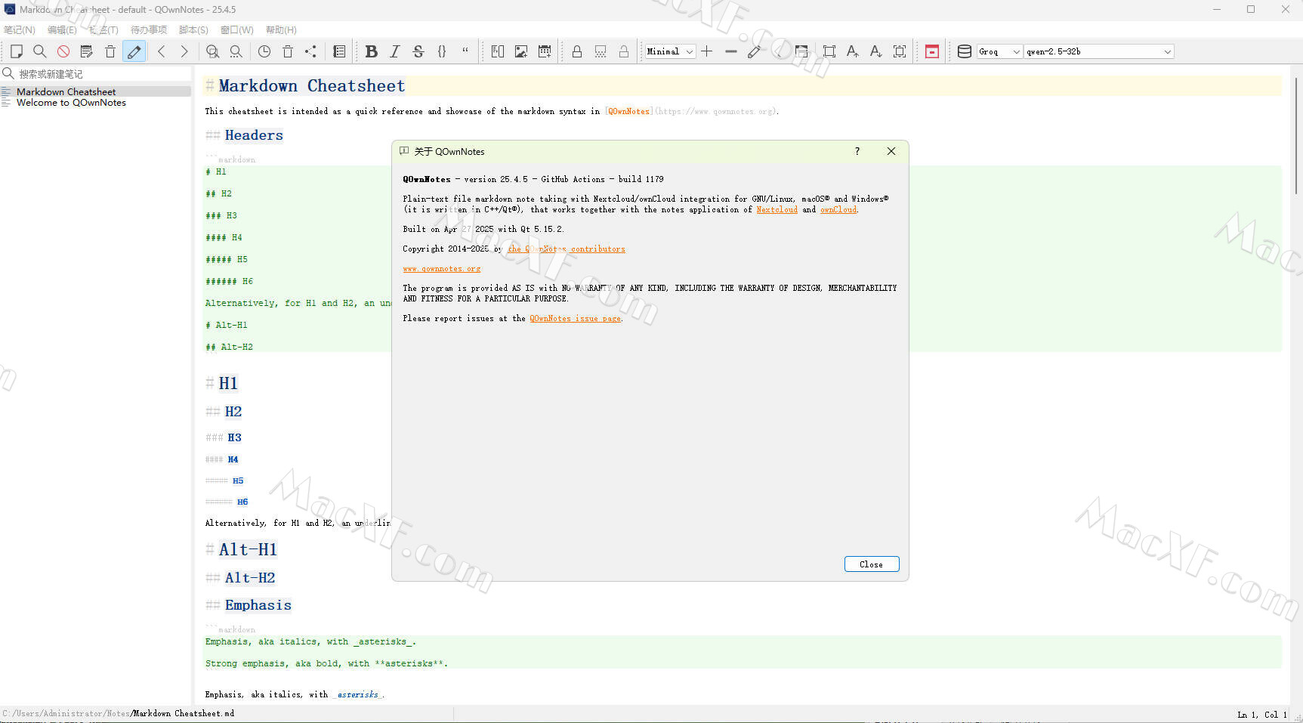Viewport: 1303px width, 723px height.
Task: Open the 待办事项 menu
Action: point(149,30)
